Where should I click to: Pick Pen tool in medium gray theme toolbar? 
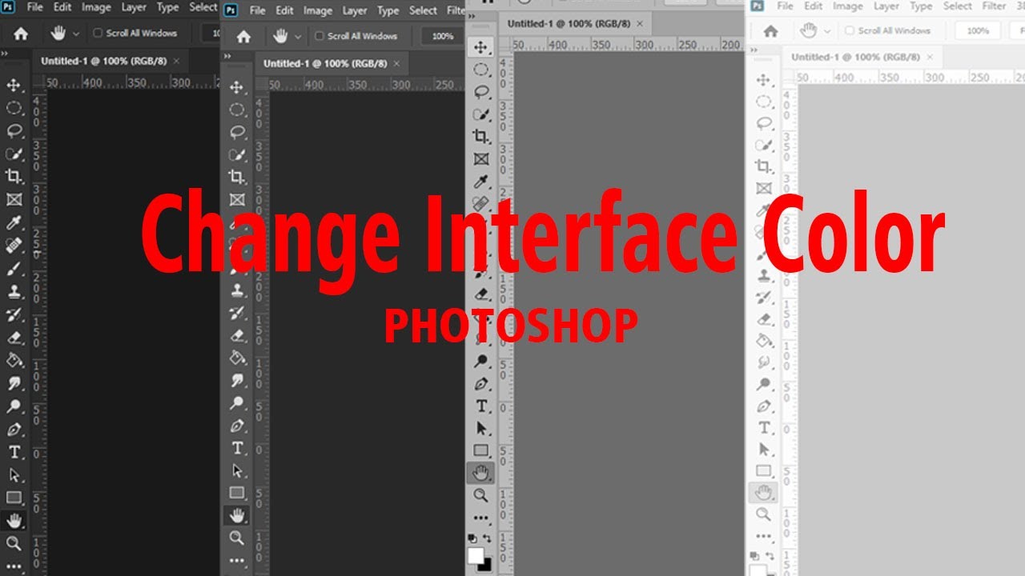coord(480,384)
